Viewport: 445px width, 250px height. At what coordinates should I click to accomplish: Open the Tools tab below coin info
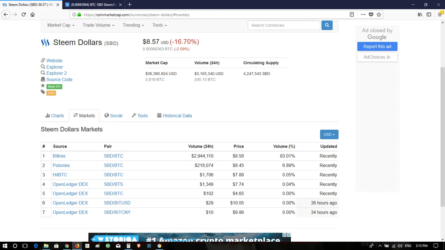click(x=140, y=116)
